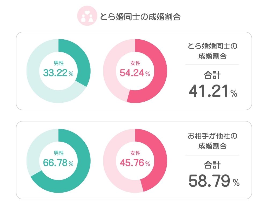Click the pink couple heart icon

pyautogui.click(x=87, y=16)
